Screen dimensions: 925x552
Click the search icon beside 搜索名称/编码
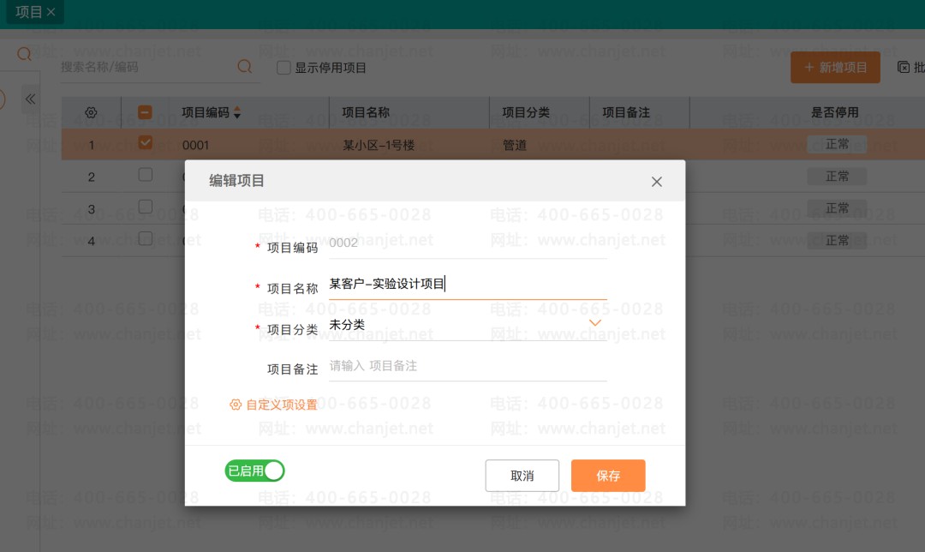244,67
